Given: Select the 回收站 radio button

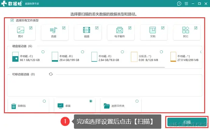Looking at the screenshot, I should pos(44,101).
